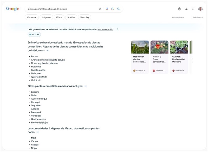The width and height of the screenshot is (208, 152).
Task: Click the 'Acedillo' list item
Action: pos(35,109)
